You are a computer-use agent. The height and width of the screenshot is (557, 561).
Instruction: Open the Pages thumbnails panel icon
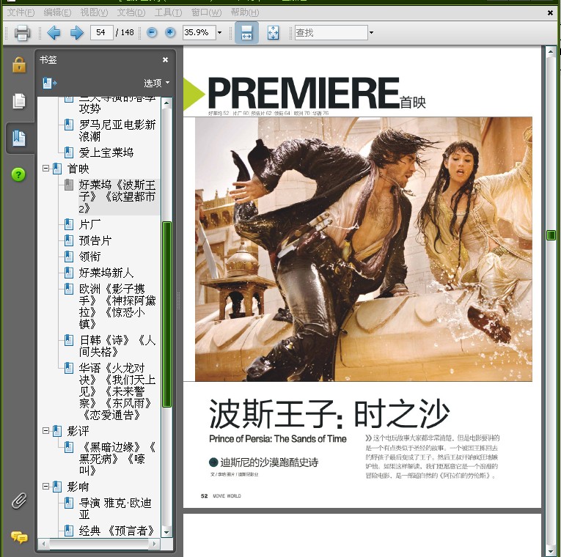click(19, 101)
